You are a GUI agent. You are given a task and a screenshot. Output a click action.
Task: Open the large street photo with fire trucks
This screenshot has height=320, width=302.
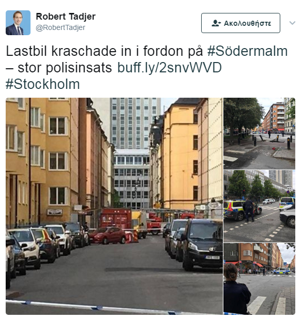(x=114, y=206)
